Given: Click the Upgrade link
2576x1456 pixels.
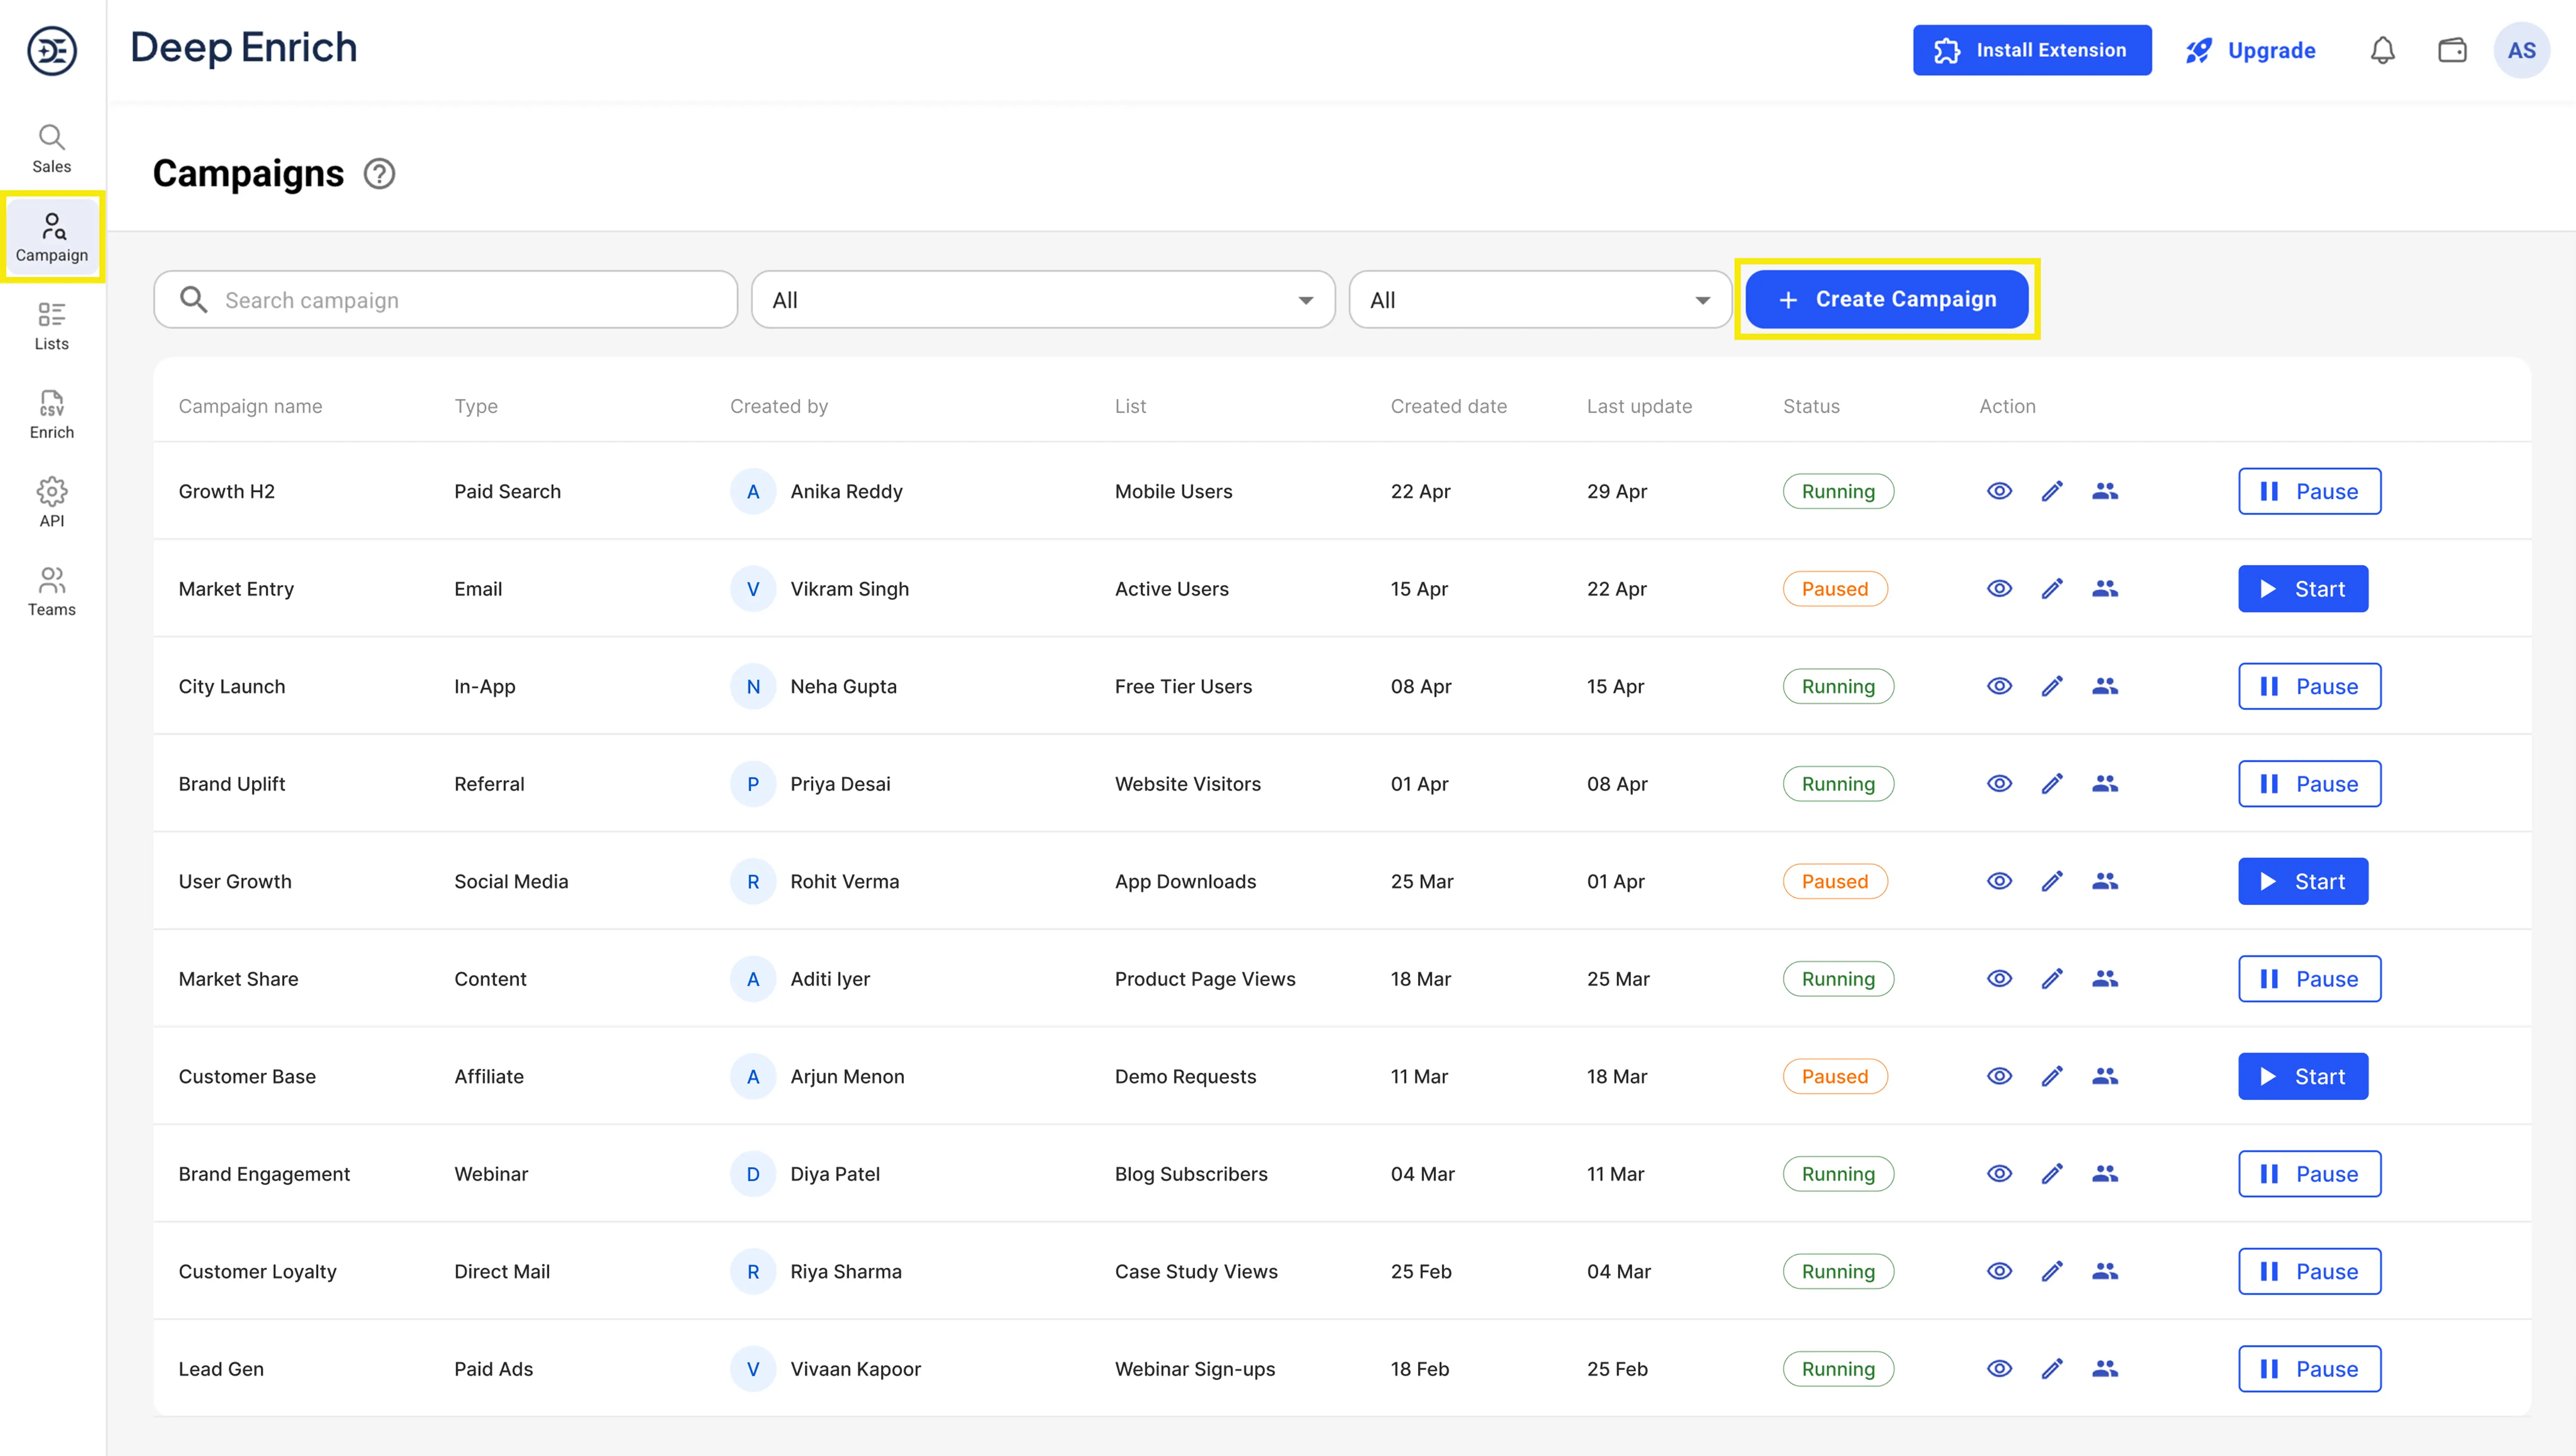Looking at the screenshot, I should (2250, 50).
